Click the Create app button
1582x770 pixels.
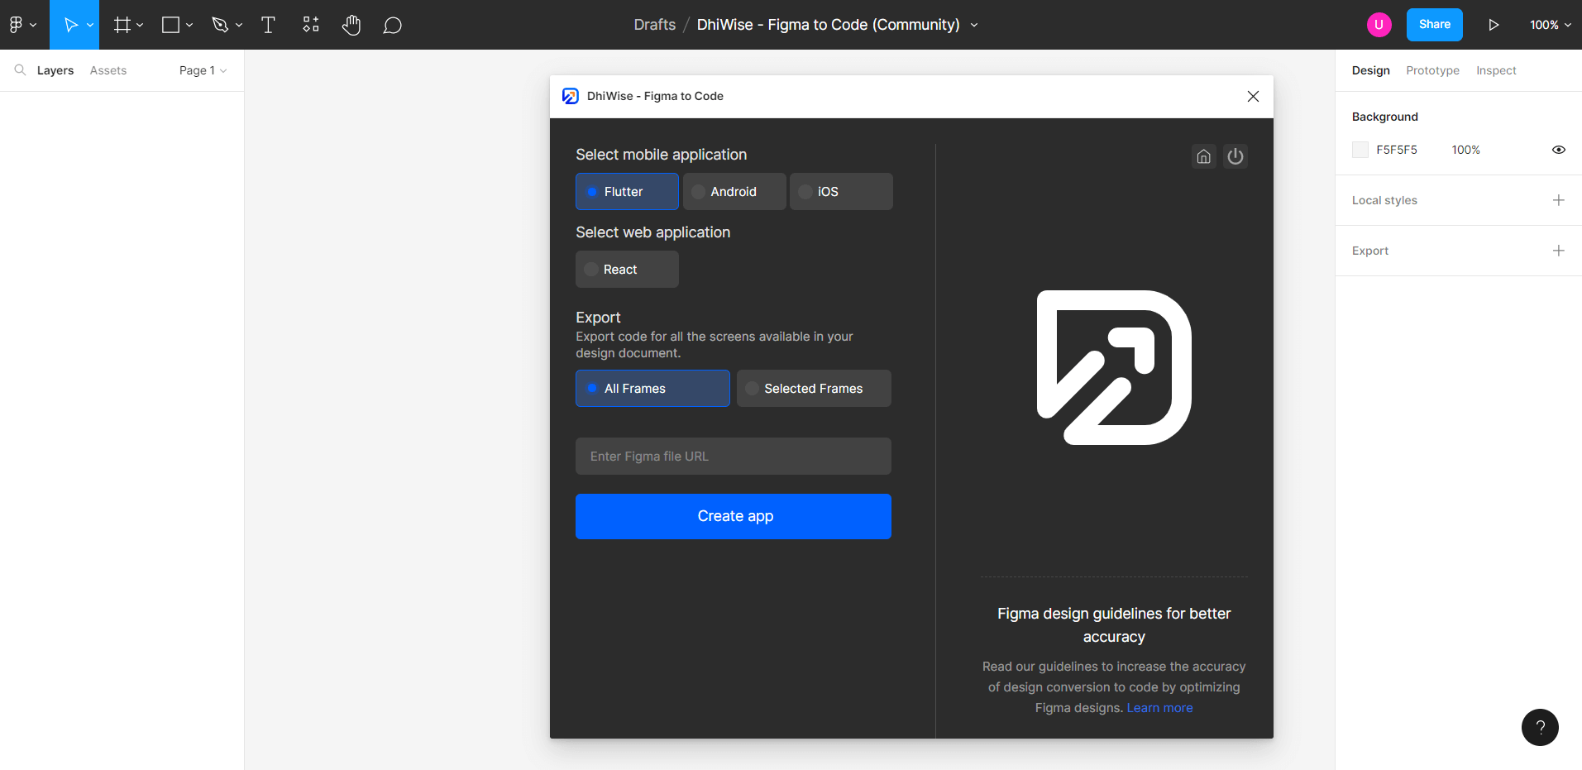(734, 517)
